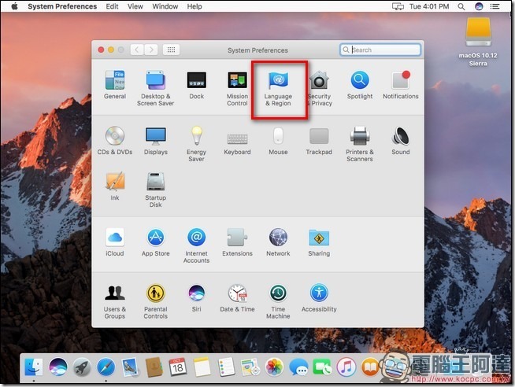Viewport: 515px width, 387px height.
Task: Click the forward navigation arrow button
Action: pos(151,50)
